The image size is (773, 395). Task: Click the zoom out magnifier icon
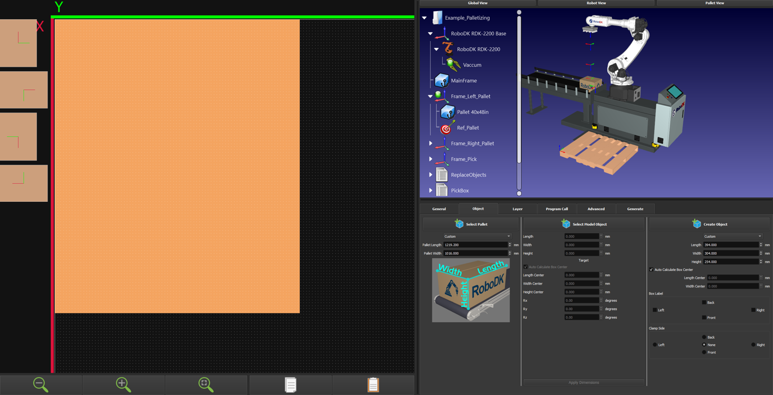(x=41, y=385)
